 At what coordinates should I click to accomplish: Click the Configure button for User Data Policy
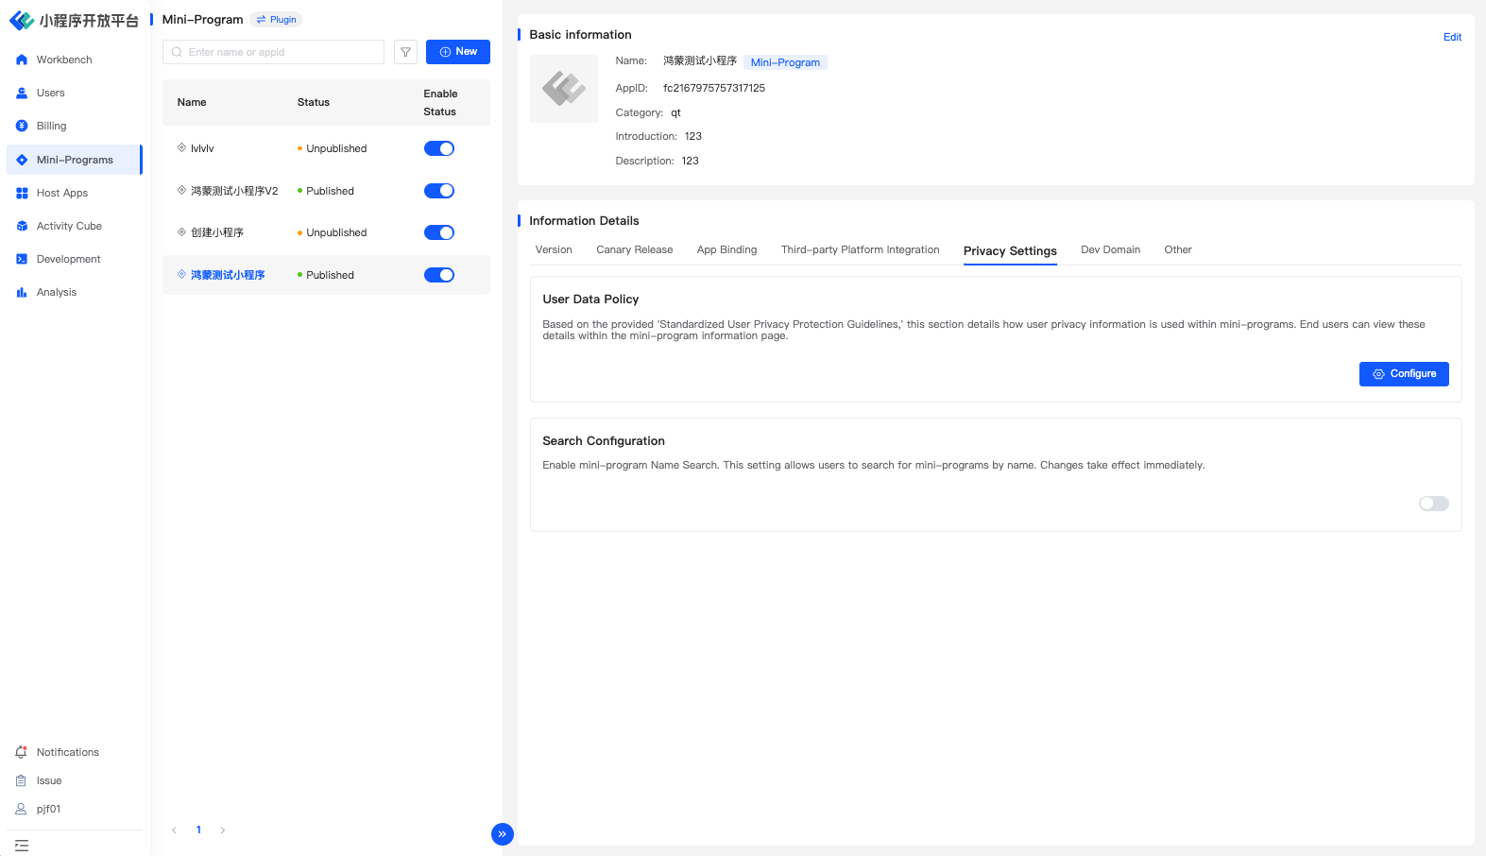pos(1403,374)
